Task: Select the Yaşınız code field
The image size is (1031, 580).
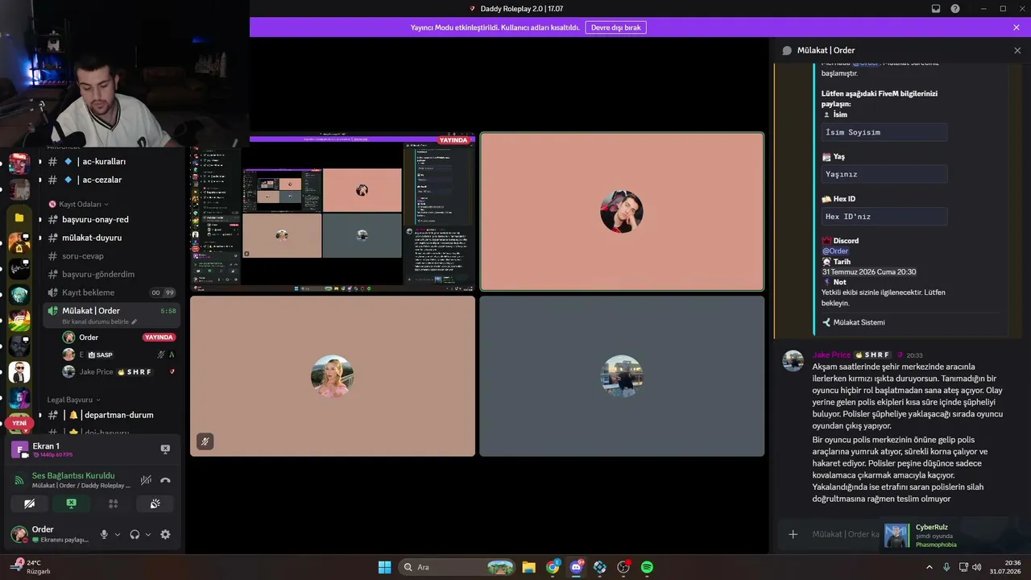Action: coord(884,174)
